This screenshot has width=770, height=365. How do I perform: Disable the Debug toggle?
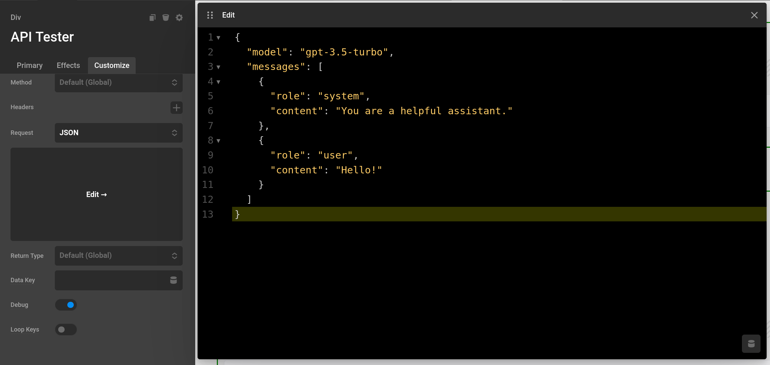coord(66,305)
